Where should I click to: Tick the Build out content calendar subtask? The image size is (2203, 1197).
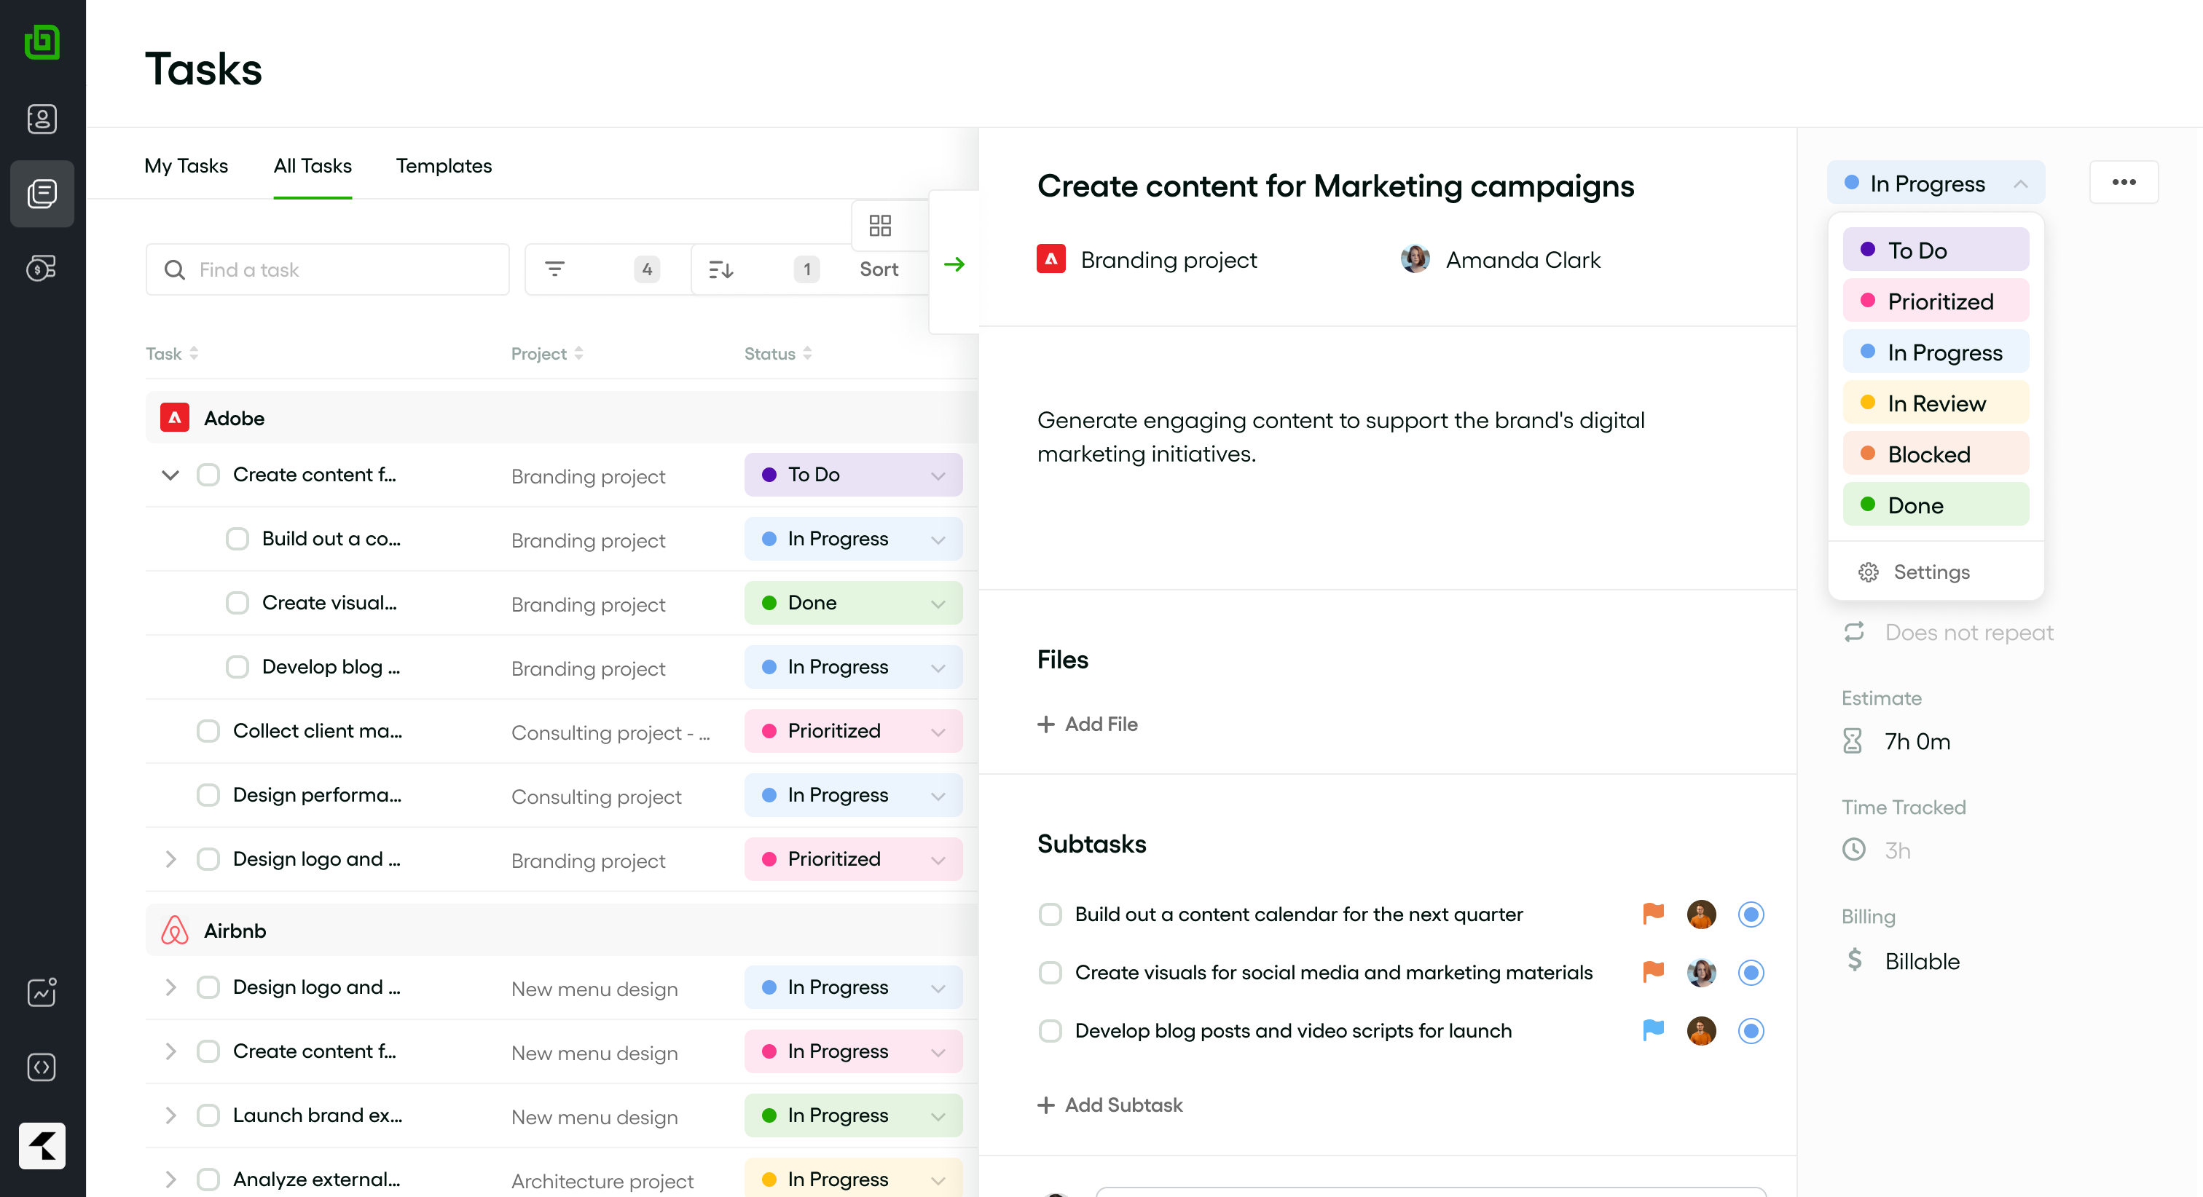(1051, 914)
